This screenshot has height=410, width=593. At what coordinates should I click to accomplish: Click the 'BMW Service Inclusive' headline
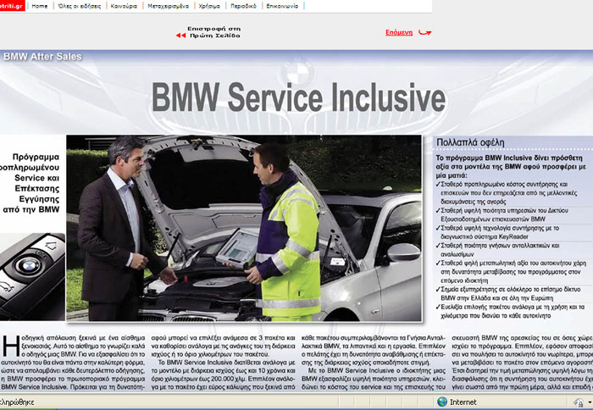(x=298, y=97)
